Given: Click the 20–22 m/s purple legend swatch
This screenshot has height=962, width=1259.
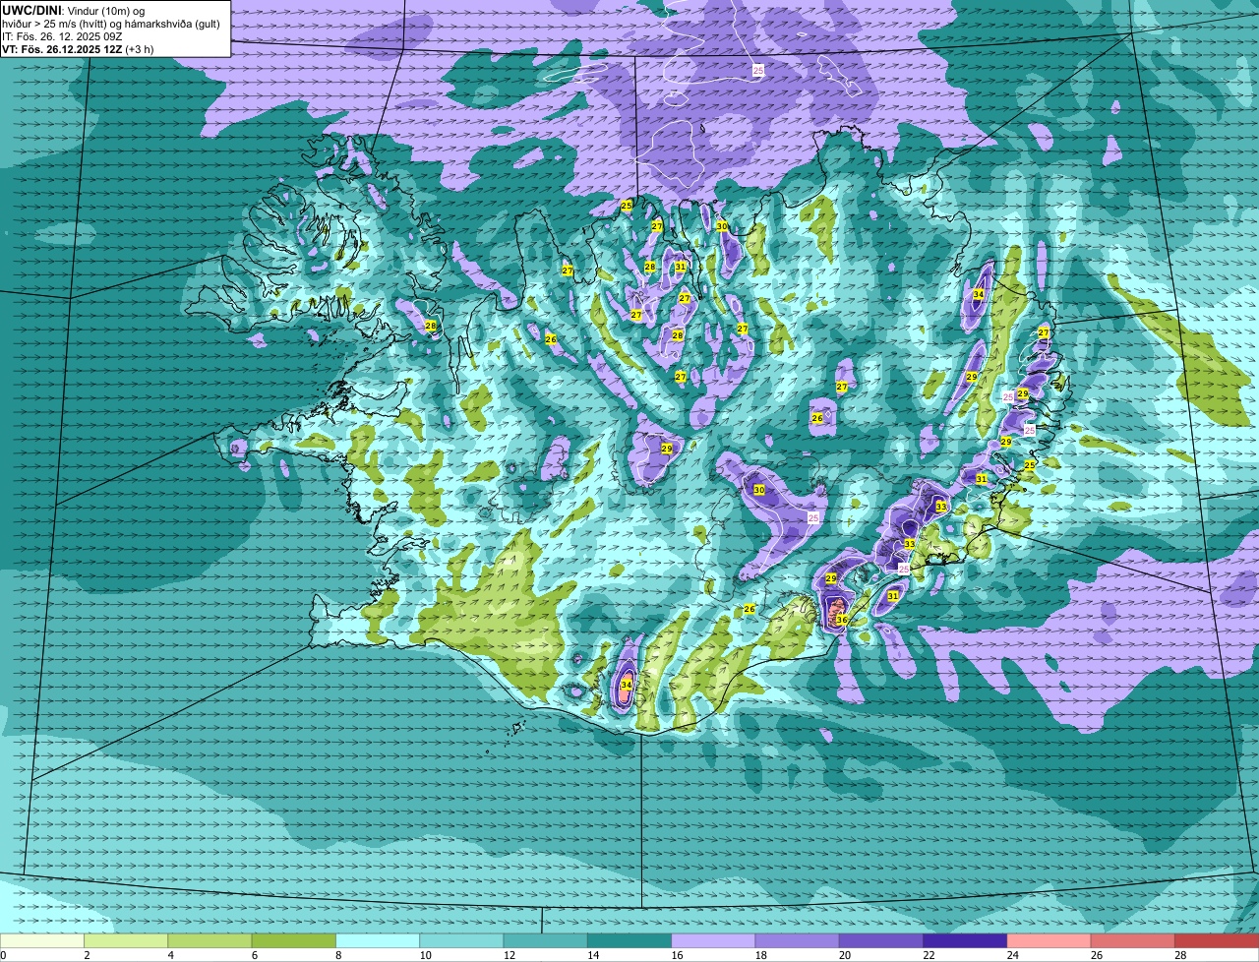Looking at the screenshot, I should pyautogui.click(x=881, y=940).
